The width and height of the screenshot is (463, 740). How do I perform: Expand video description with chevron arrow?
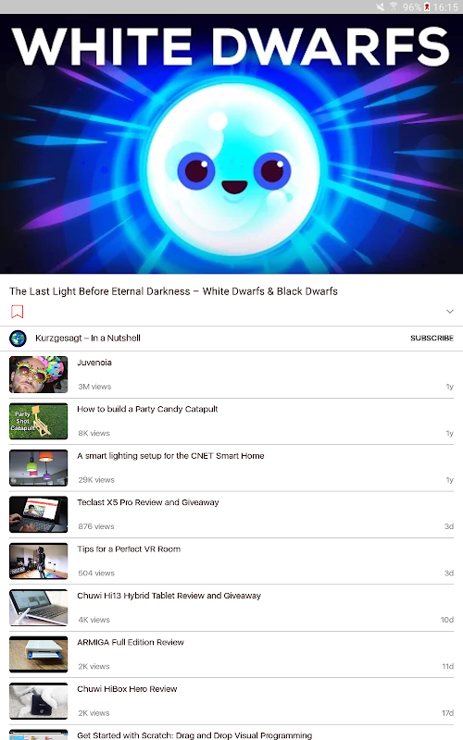[x=450, y=312]
